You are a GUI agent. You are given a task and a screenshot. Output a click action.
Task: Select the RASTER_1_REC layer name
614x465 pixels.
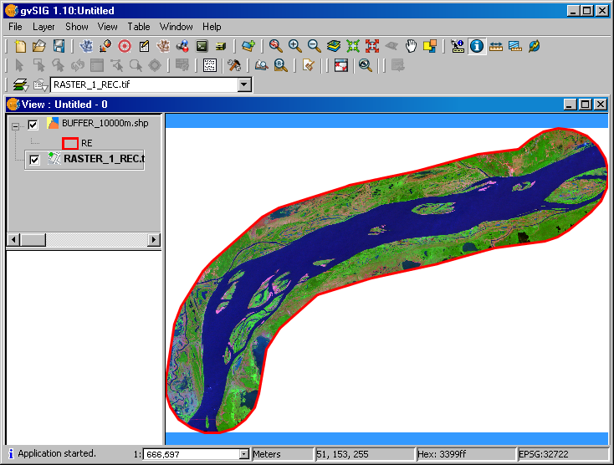tap(105, 159)
